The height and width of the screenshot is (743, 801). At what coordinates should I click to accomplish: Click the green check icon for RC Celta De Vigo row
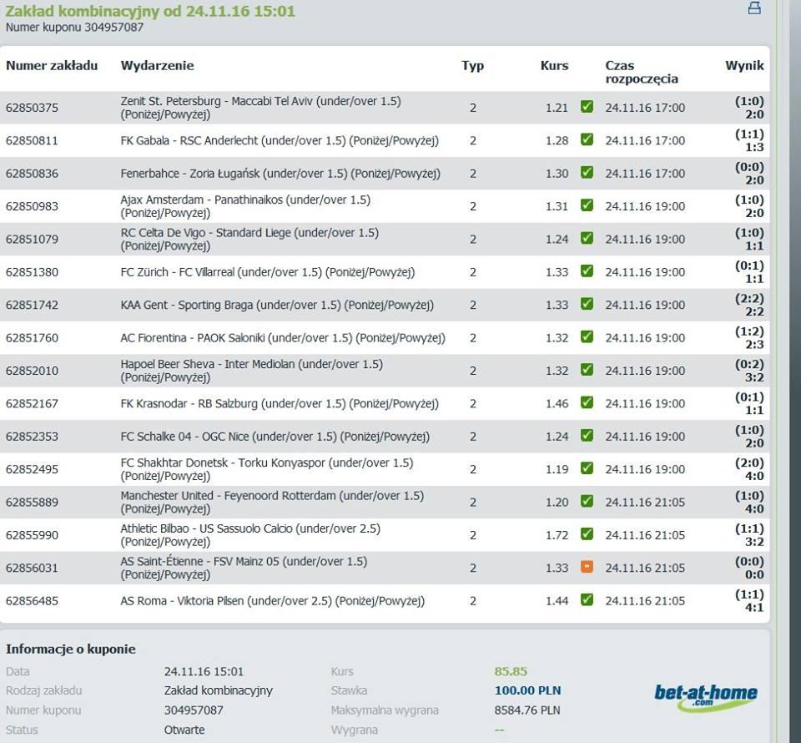click(x=587, y=238)
